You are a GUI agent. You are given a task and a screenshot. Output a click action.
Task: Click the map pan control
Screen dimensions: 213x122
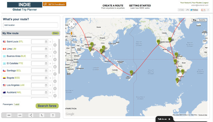(x=72, y=24)
